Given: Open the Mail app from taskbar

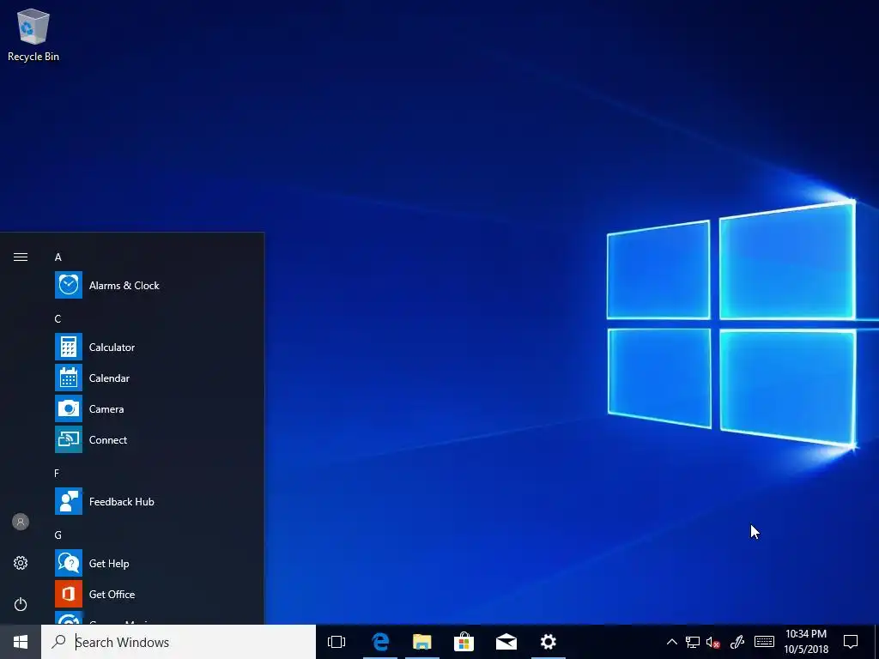Looking at the screenshot, I should pos(506,642).
